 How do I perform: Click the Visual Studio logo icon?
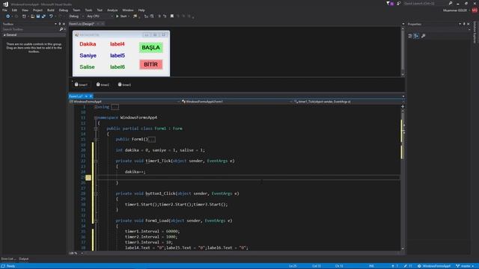coord(5,4)
